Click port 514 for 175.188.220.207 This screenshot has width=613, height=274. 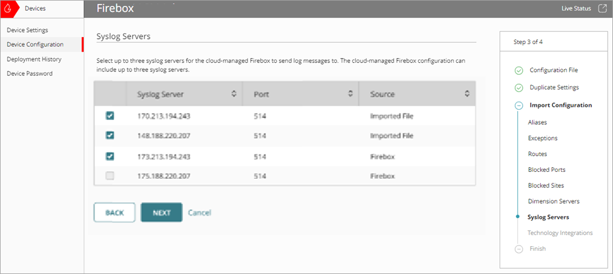point(260,176)
